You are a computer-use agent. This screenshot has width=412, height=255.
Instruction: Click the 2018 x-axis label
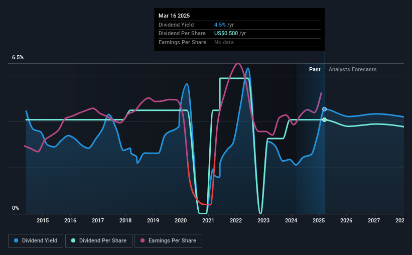tap(125, 220)
